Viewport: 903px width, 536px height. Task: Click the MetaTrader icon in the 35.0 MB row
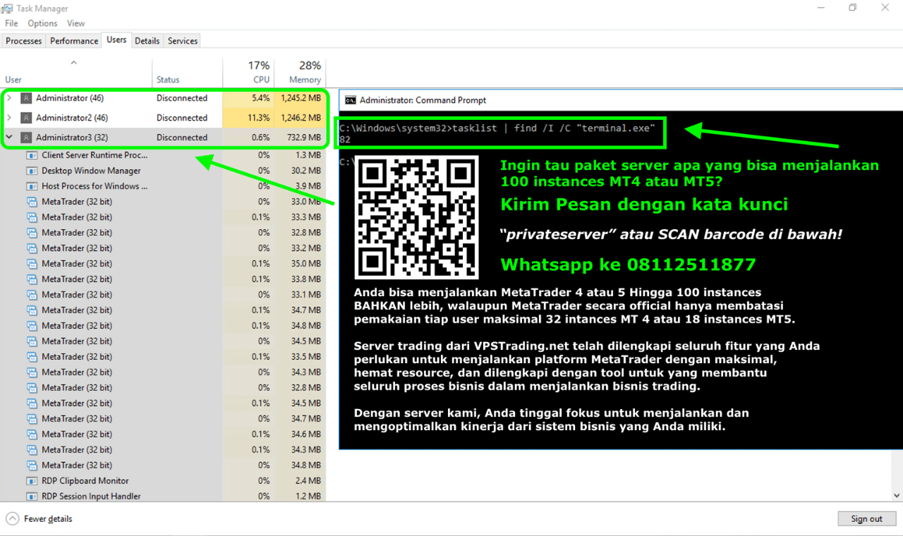pos(32,264)
